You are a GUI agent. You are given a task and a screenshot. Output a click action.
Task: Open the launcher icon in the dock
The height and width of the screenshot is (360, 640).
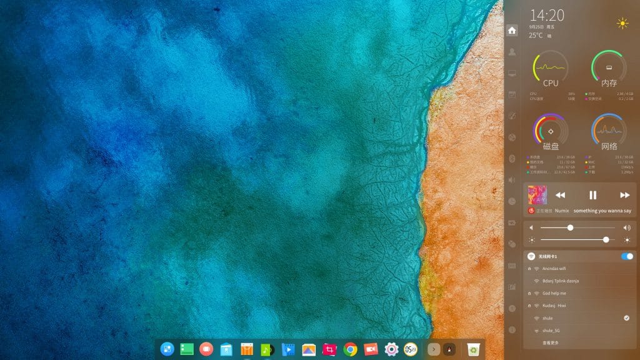point(167,349)
